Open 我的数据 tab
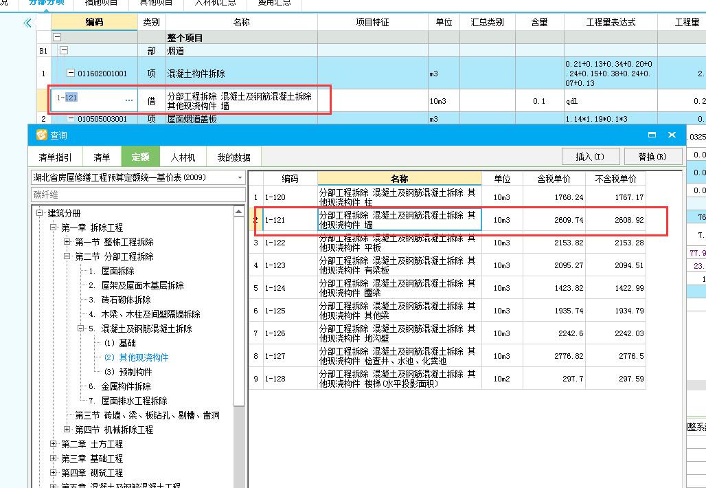The height and width of the screenshot is (488, 706). pyautogui.click(x=234, y=157)
